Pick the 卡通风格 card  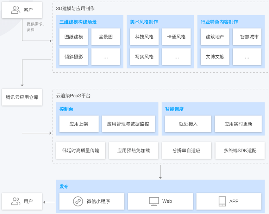pyautogui.click(x=176, y=37)
